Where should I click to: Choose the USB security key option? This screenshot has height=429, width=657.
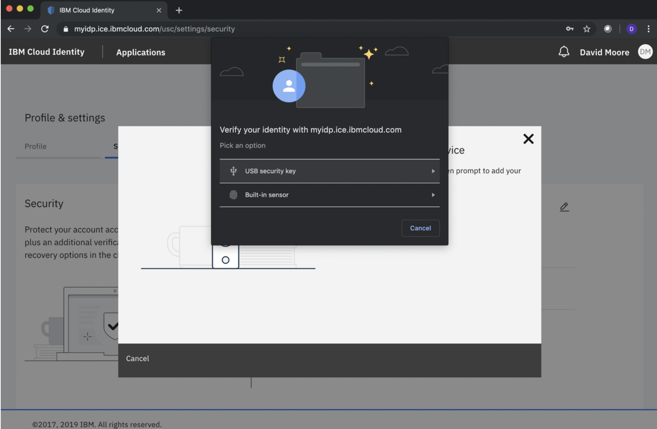click(330, 171)
